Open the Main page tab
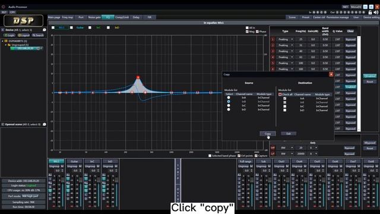 (54, 17)
